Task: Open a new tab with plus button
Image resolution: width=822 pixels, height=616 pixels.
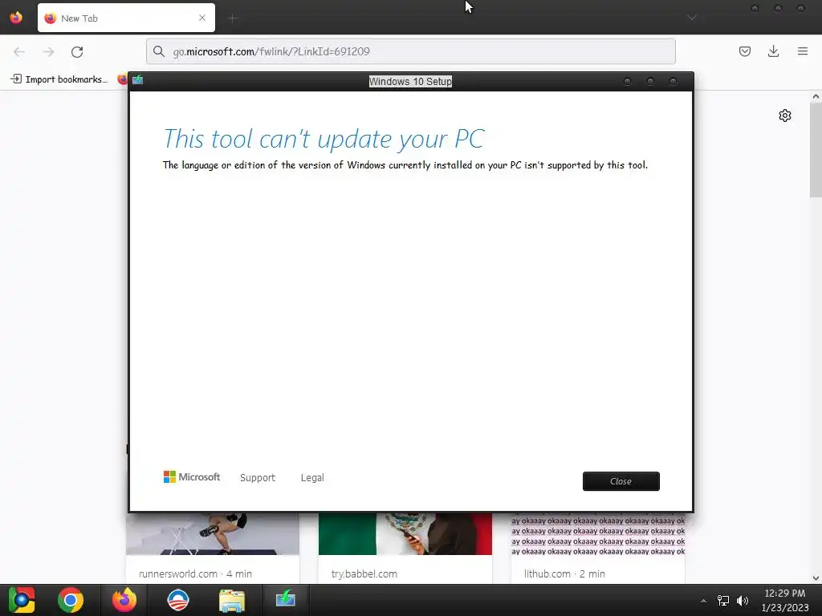Action: (x=233, y=18)
